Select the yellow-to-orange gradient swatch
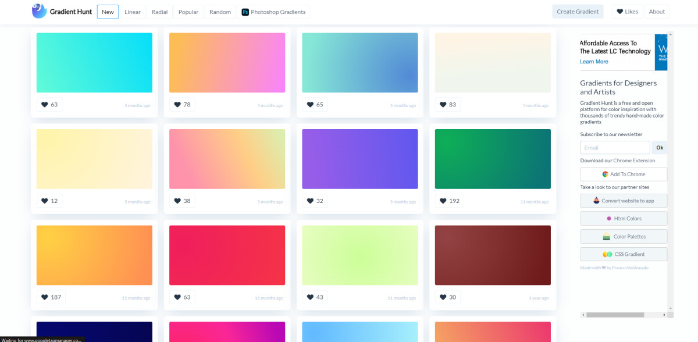 [x=94, y=255]
